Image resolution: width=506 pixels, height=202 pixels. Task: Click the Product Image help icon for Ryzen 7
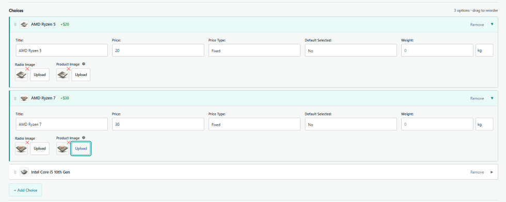pos(84,138)
